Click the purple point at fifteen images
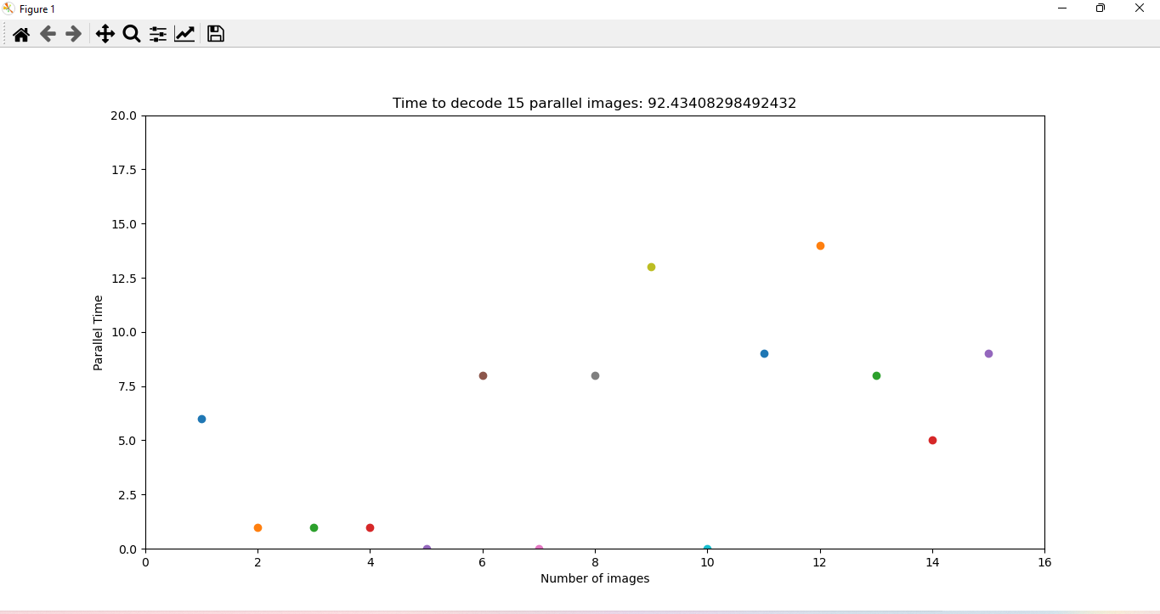 pyautogui.click(x=988, y=353)
